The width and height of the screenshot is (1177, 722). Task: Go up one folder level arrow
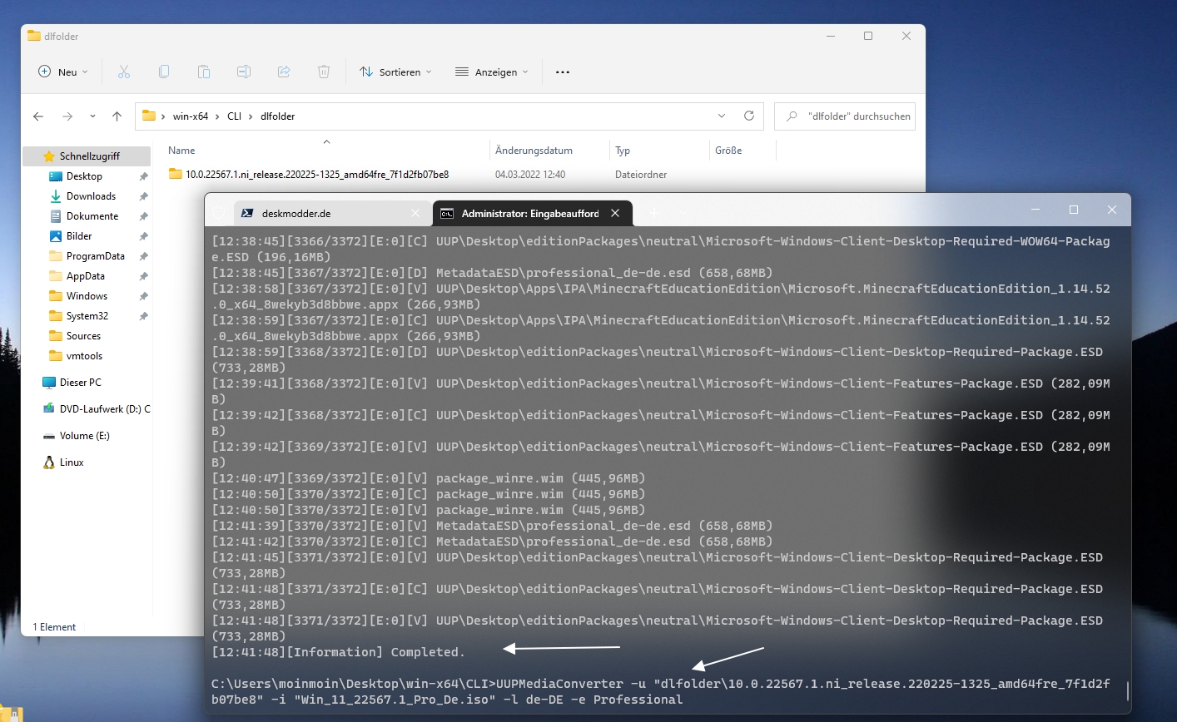tap(117, 116)
